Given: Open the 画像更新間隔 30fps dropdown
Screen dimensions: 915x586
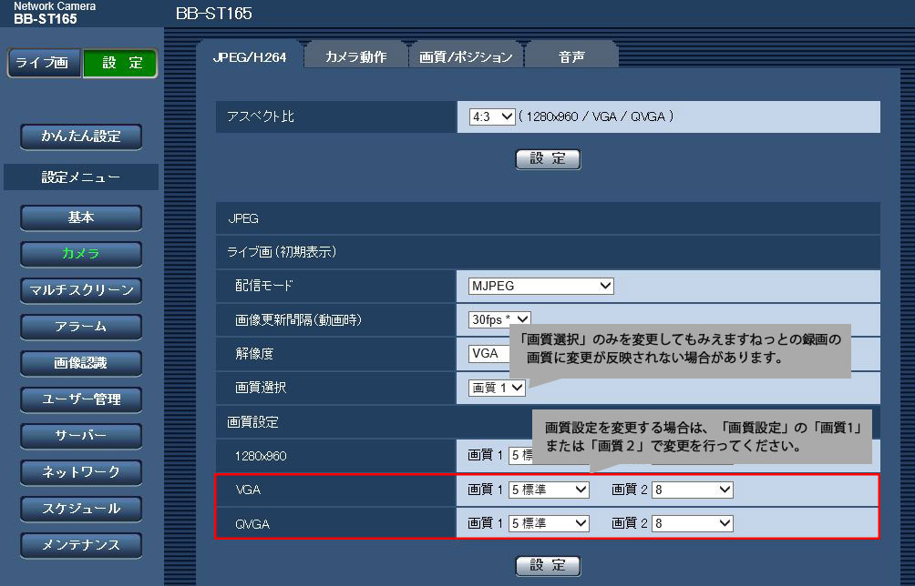Looking at the screenshot, I should coord(499,319).
